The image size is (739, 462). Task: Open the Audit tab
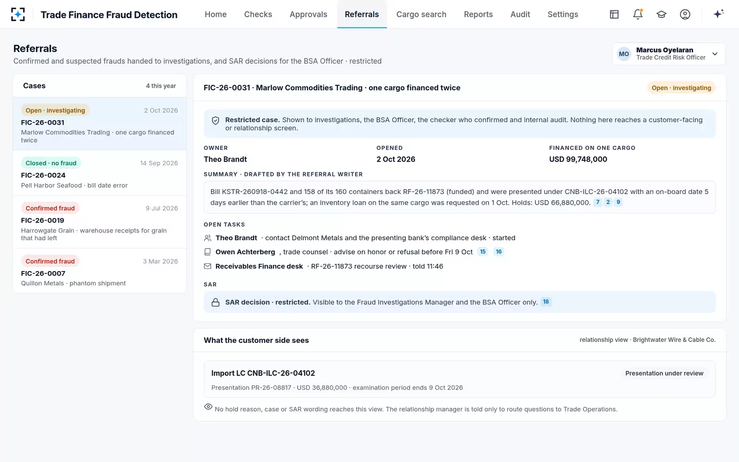[x=520, y=14]
